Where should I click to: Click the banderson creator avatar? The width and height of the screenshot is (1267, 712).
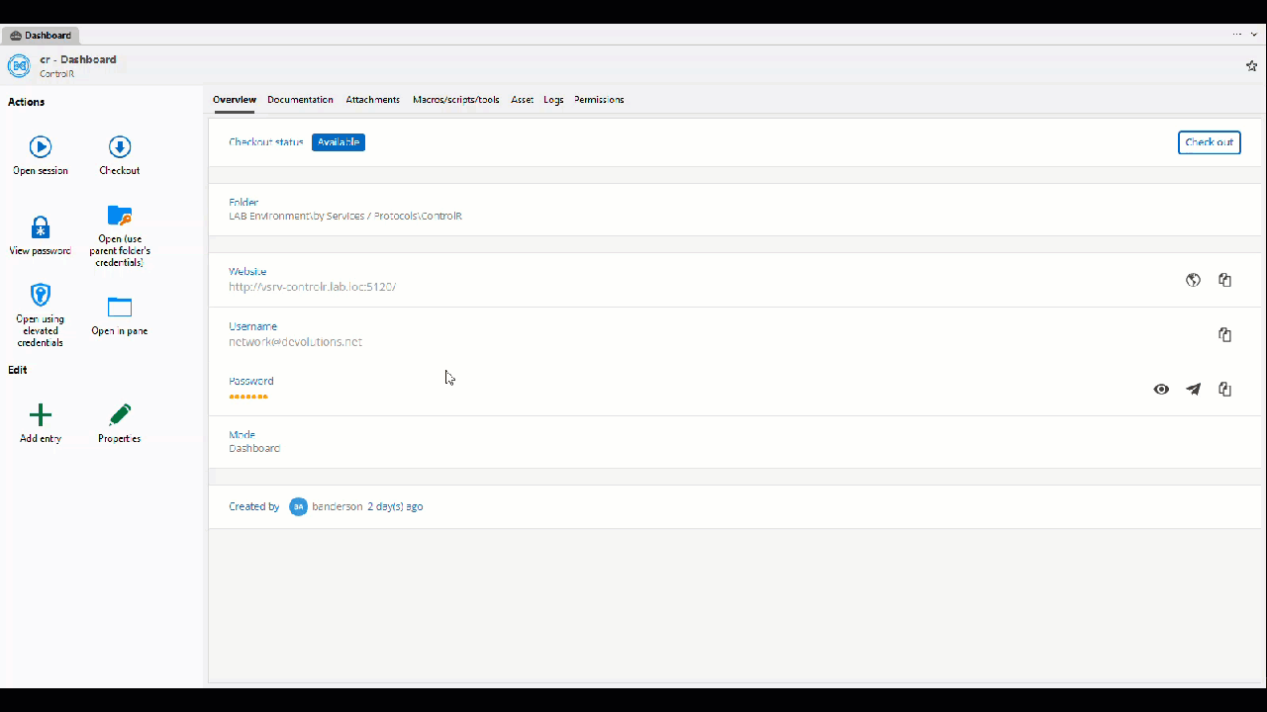298,506
